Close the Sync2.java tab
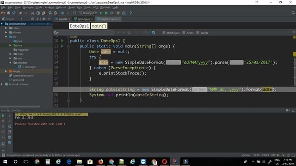This screenshot has width=296, height=166. (92, 19)
